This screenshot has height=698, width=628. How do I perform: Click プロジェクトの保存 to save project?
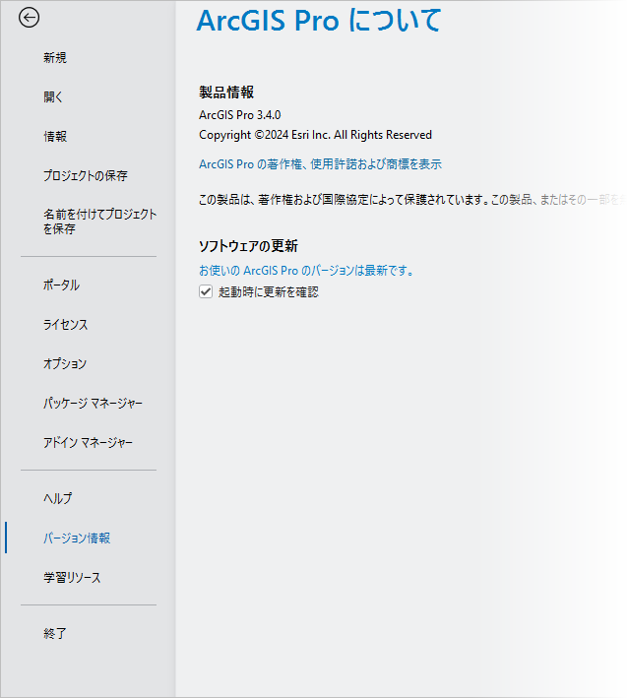85,176
